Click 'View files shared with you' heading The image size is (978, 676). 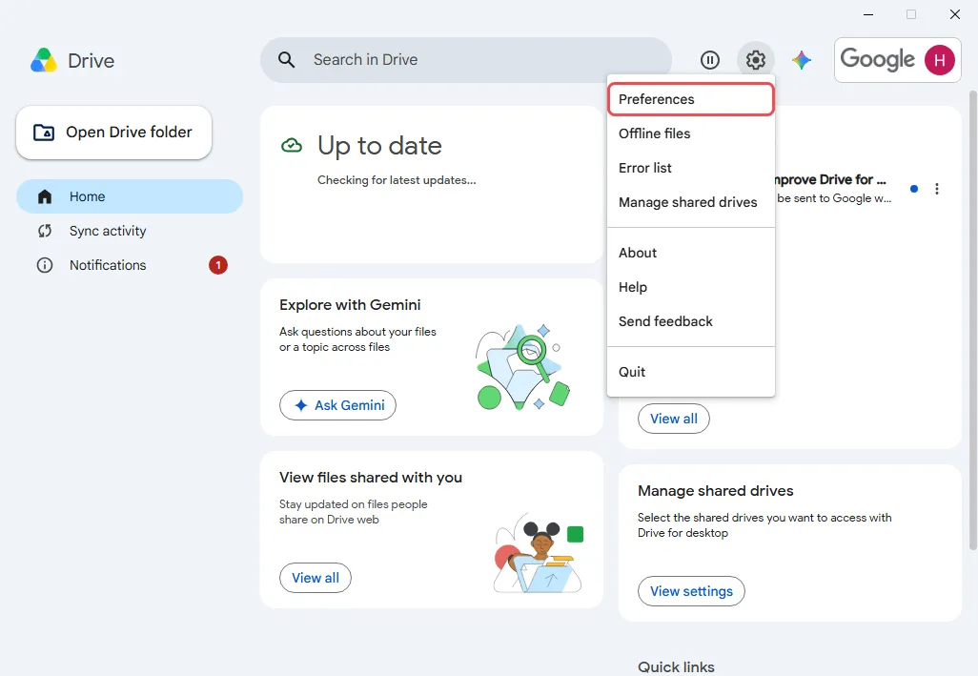pyautogui.click(x=371, y=478)
